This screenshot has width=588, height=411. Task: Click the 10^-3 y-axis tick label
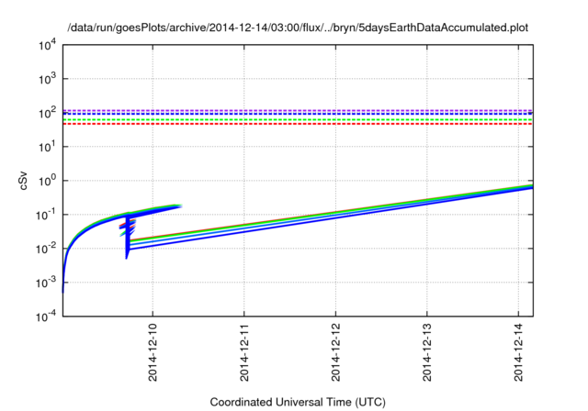46,283
